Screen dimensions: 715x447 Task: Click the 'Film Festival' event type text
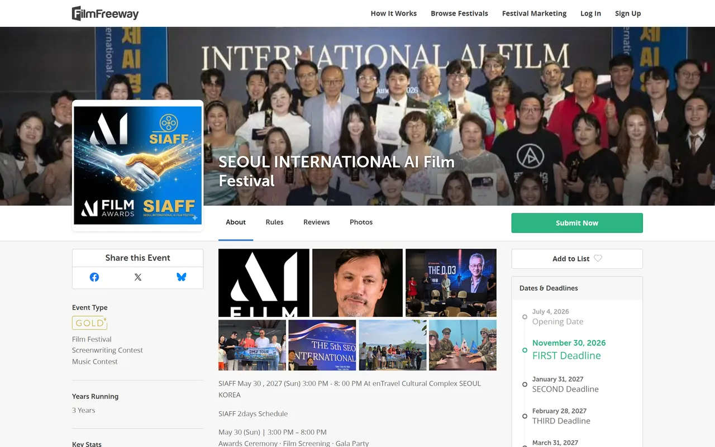pyautogui.click(x=92, y=339)
